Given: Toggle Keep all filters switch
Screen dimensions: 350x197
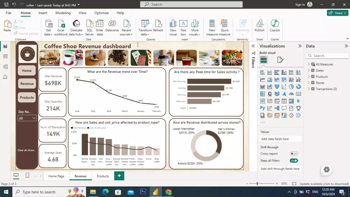Looking at the screenshot, I should click(x=294, y=161).
